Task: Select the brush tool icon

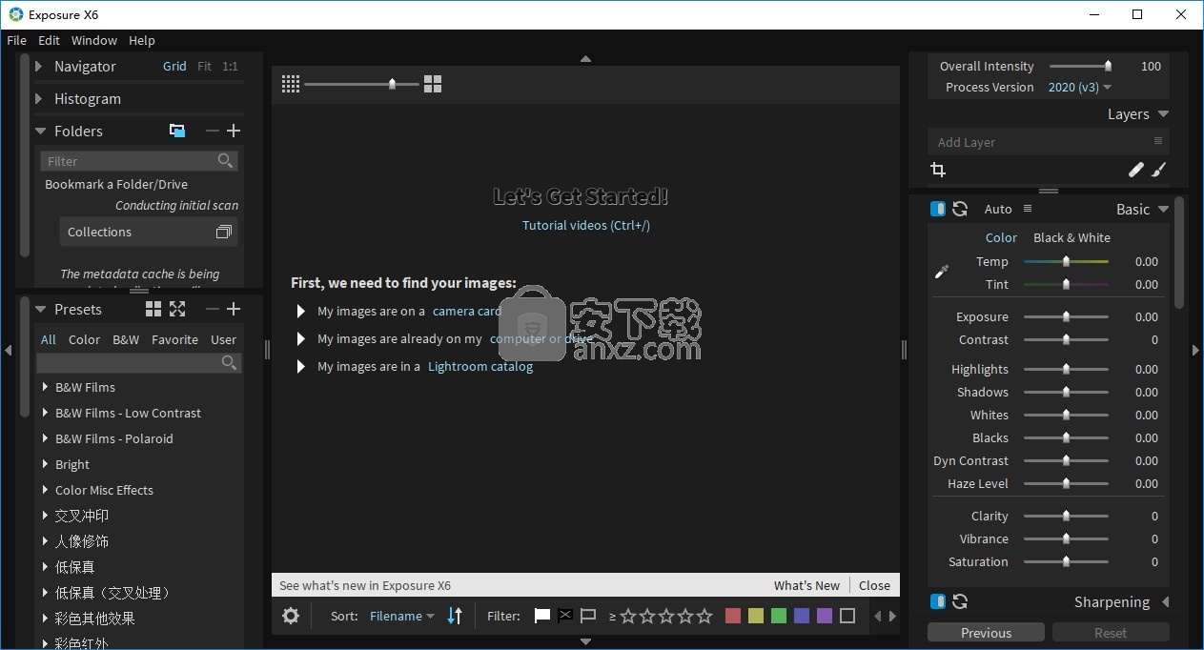Action: 1158,170
